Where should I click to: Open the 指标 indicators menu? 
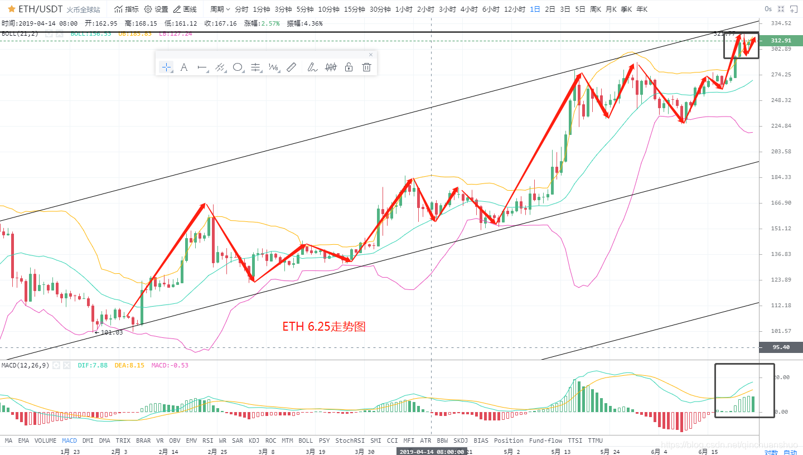tap(127, 9)
